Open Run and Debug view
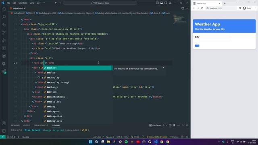 [4, 40]
